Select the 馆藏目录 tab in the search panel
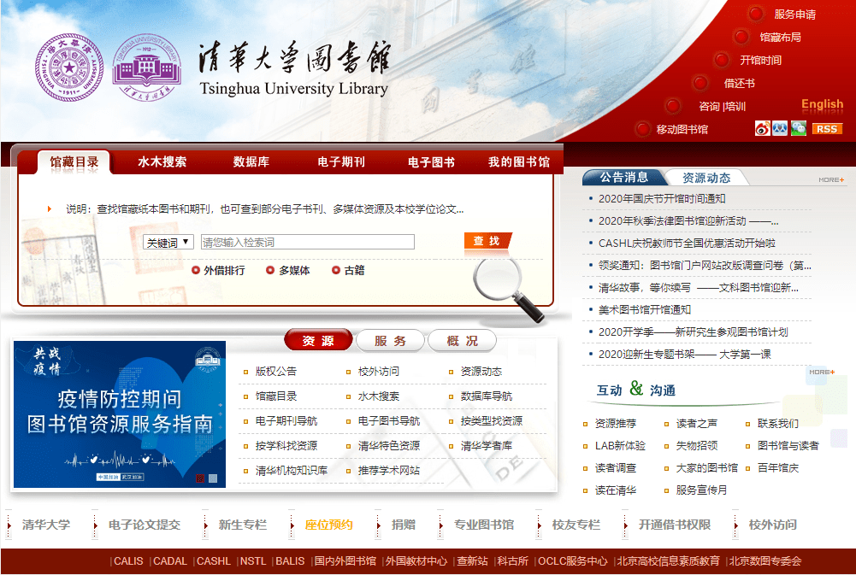This screenshot has height=575, width=856. coord(74,162)
